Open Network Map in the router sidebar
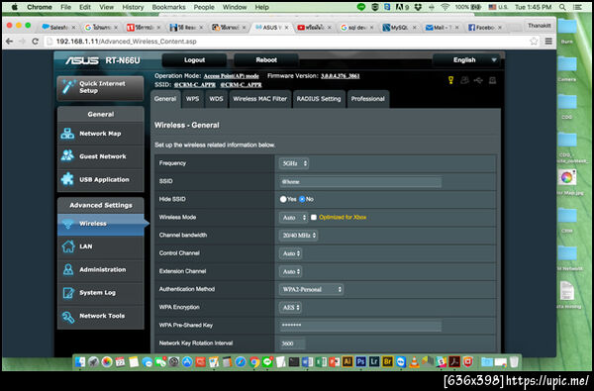 pos(100,134)
